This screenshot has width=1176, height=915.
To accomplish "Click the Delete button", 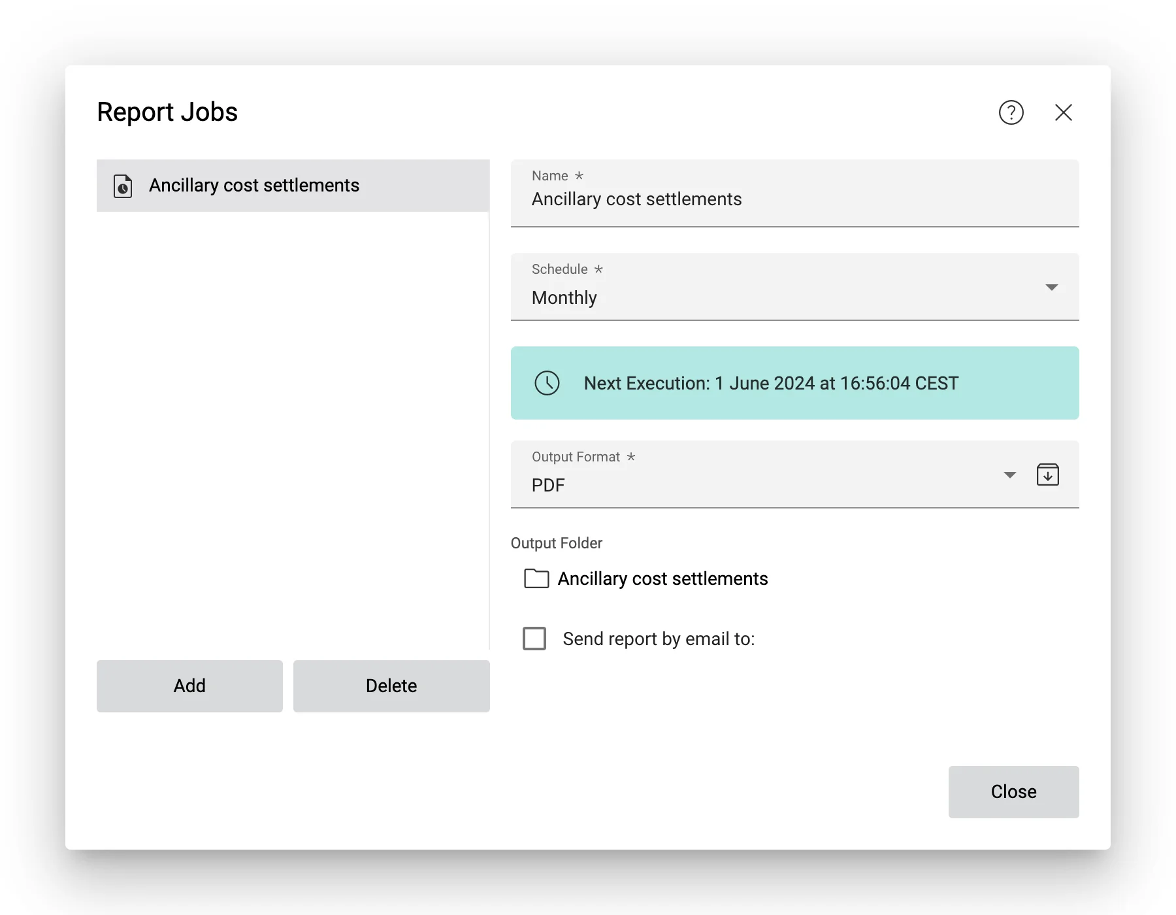I will tap(391, 686).
